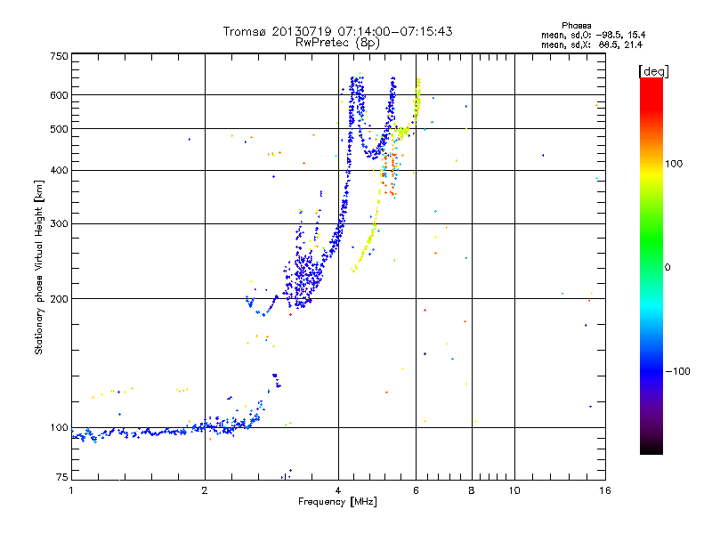The height and width of the screenshot is (534, 712).
Task: Click the 'mean, sd,O: -98.5, 15.4' text
Action: 593,35
